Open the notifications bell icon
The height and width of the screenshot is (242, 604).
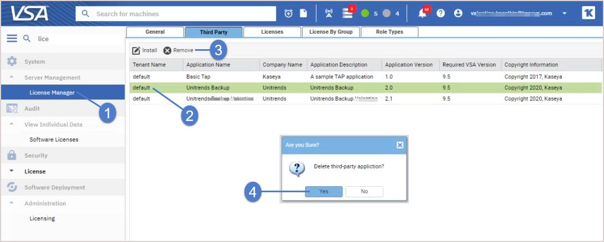423,13
